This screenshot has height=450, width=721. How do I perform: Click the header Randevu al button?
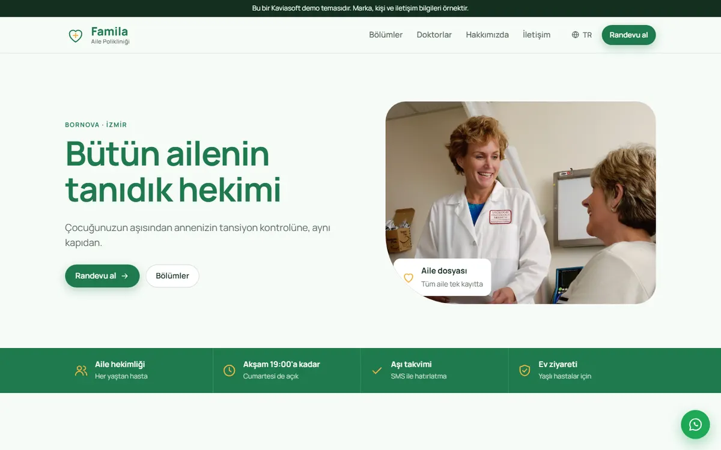628,35
